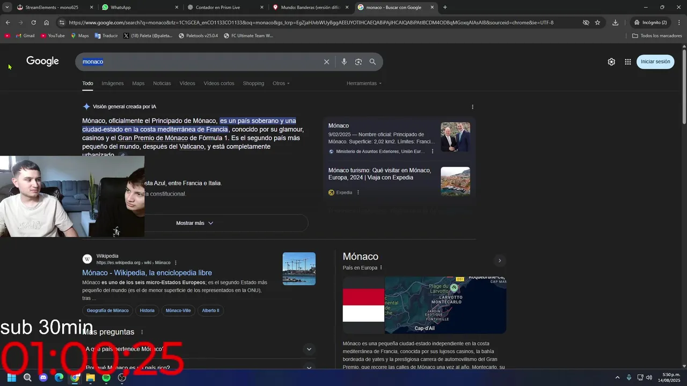Open Todos los marcadores folder
Image resolution: width=687 pixels, height=386 pixels.
(657, 36)
